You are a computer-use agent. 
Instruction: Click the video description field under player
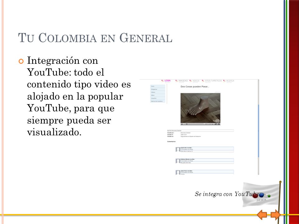click(x=200, y=131)
